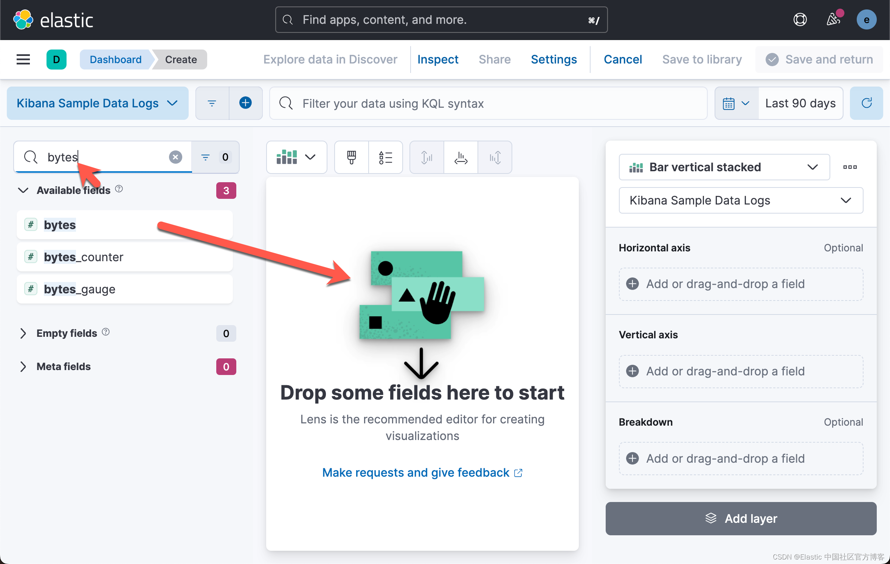Collapse the Available fields section
Screen dimensions: 890x564
click(23, 190)
